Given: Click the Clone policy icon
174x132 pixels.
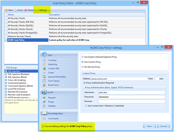Looking at the screenshot, I should [15, 10].
